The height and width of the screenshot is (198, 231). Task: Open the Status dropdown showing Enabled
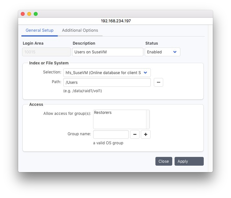(x=162, y=52)
